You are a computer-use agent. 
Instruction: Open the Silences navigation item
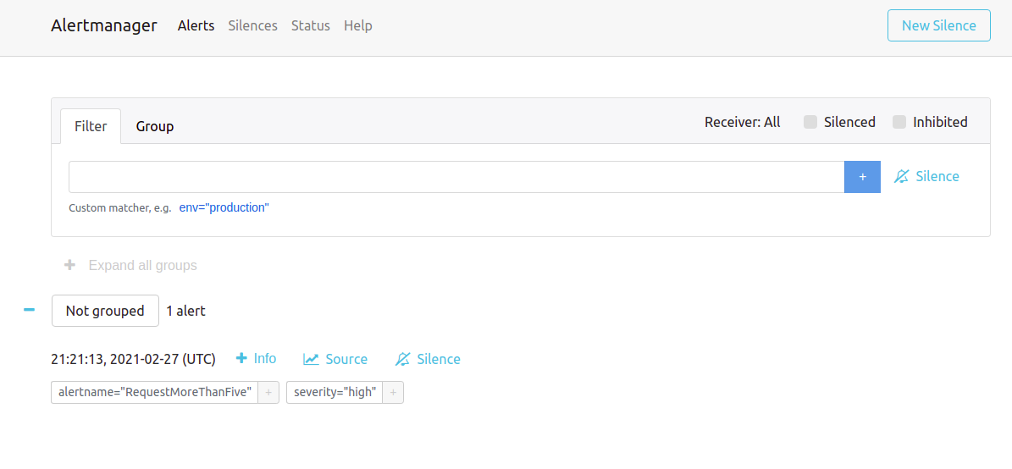[253, 25]
